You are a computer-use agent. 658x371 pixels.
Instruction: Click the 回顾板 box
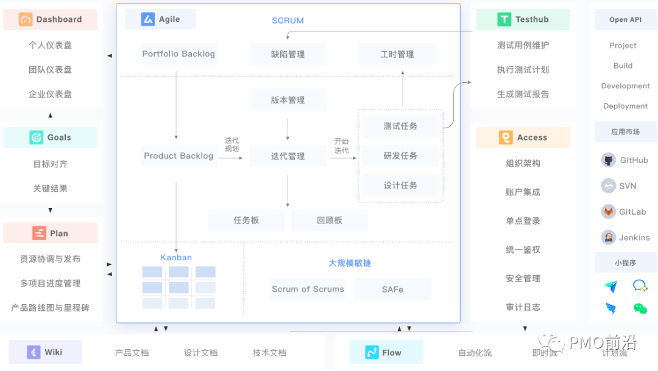point(330,220)
